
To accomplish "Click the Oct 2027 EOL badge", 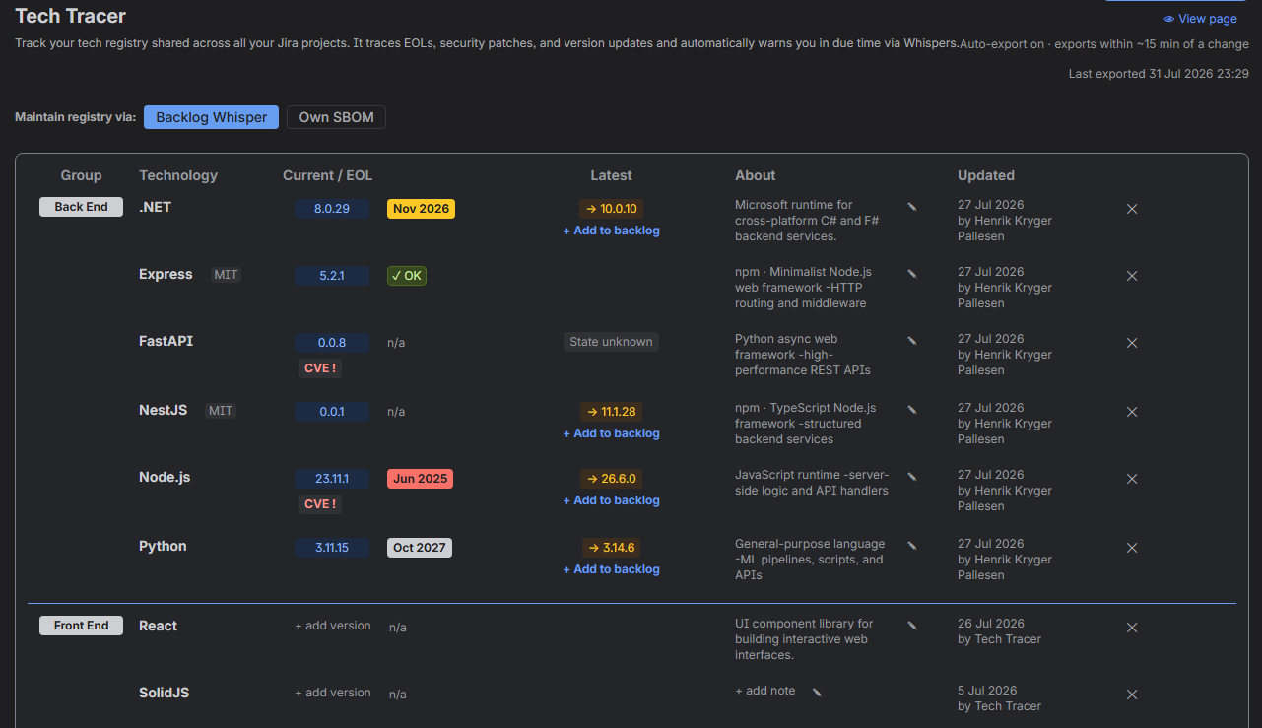I will 420,548.
